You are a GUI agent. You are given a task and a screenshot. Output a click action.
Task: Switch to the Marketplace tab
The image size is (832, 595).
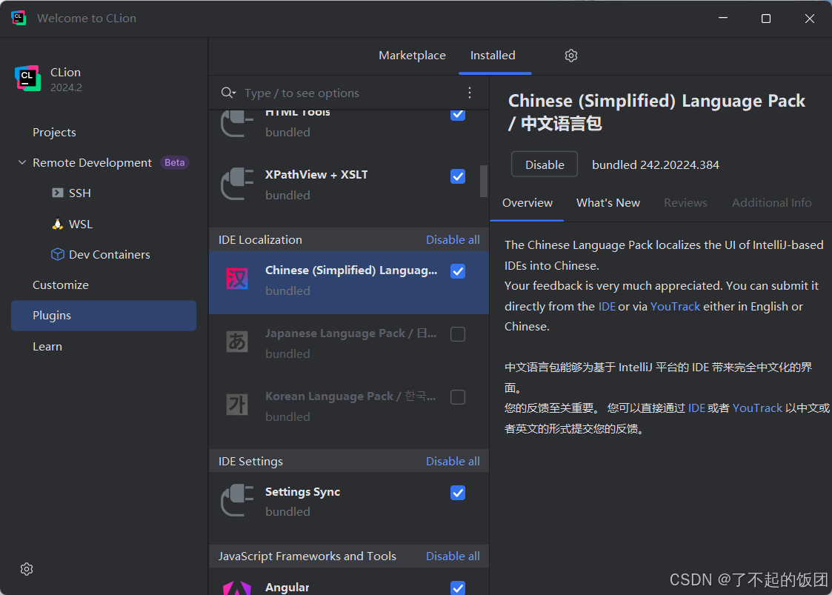[x=412, y=56]
